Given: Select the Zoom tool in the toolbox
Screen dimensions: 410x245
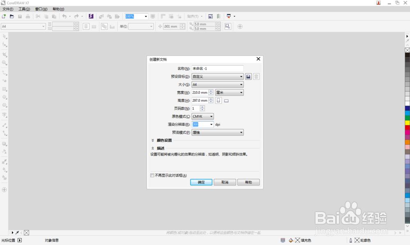Looking at the screenshot, I should tap(5, 63).
